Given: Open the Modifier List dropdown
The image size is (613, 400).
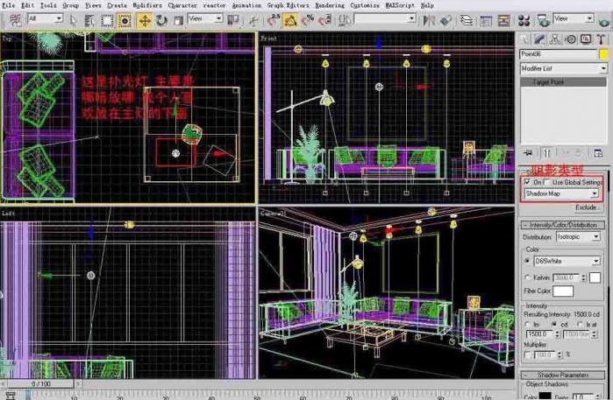Looking at the screenshot, I should pos(563,68).
